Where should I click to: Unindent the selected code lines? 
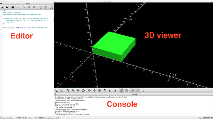[x=29, y=7]
